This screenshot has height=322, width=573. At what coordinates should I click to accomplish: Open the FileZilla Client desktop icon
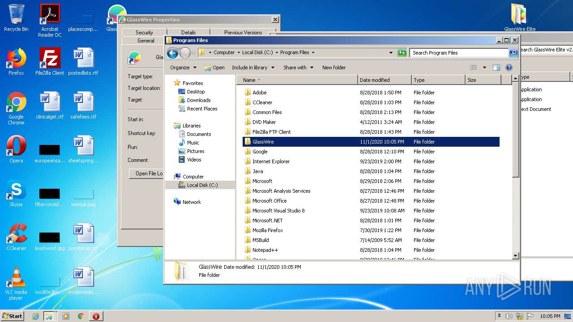[50, 62]
